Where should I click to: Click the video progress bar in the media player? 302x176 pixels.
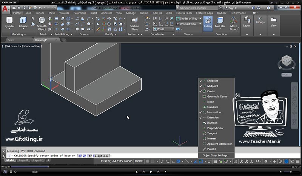pyautogui.click(x=151, y=167)
